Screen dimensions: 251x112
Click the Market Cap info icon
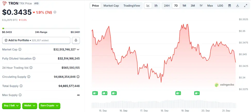(x=20, y=49)
